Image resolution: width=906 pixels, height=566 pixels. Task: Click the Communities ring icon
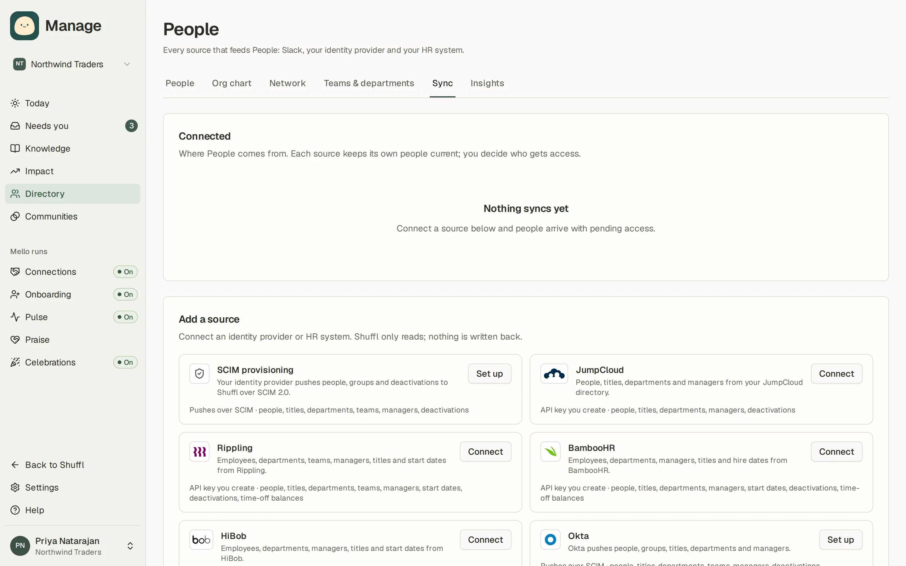15,216
